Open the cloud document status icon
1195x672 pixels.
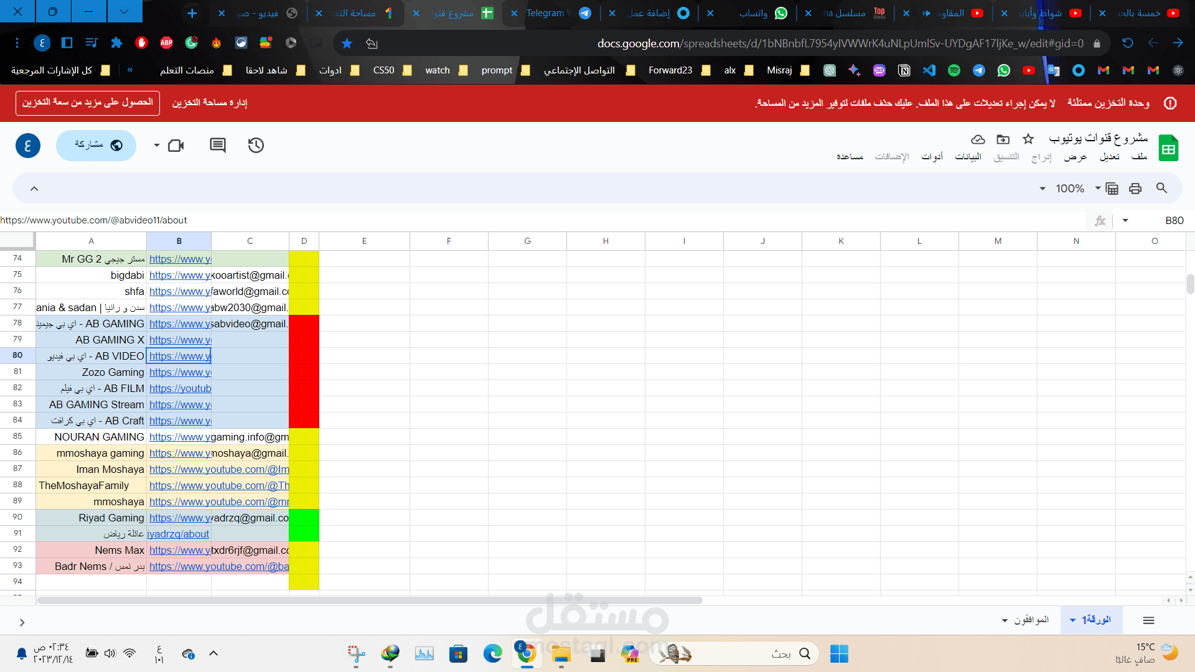pos(978,139)
